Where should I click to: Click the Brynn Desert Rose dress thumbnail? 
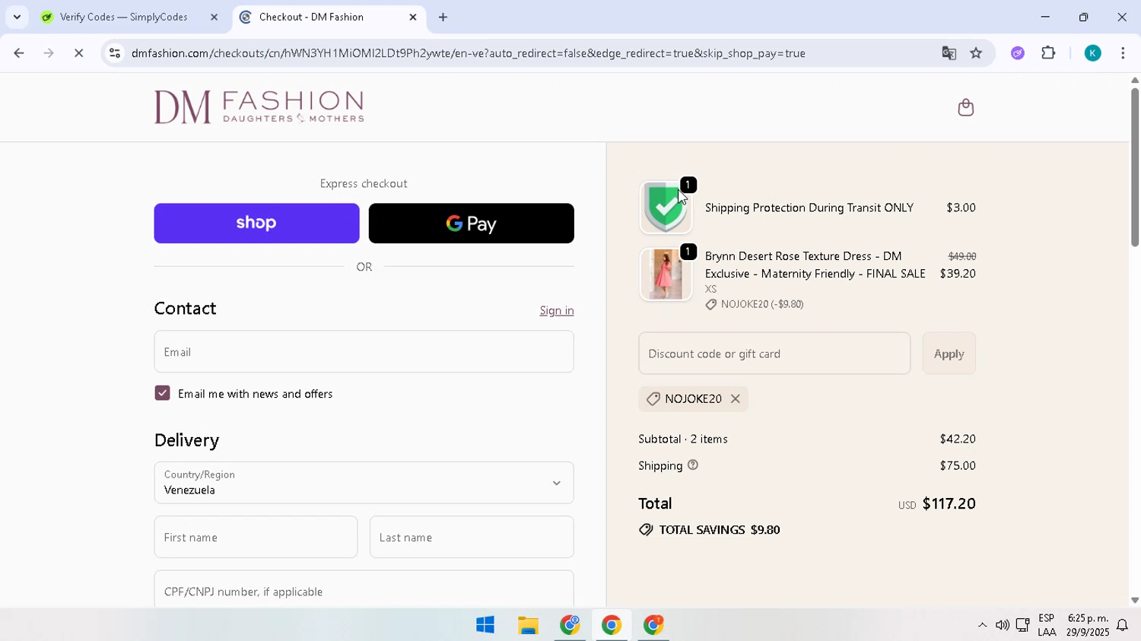666,274
